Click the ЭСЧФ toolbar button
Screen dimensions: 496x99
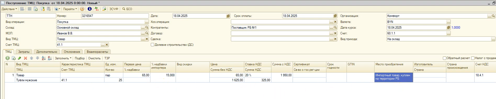point(114,9)
